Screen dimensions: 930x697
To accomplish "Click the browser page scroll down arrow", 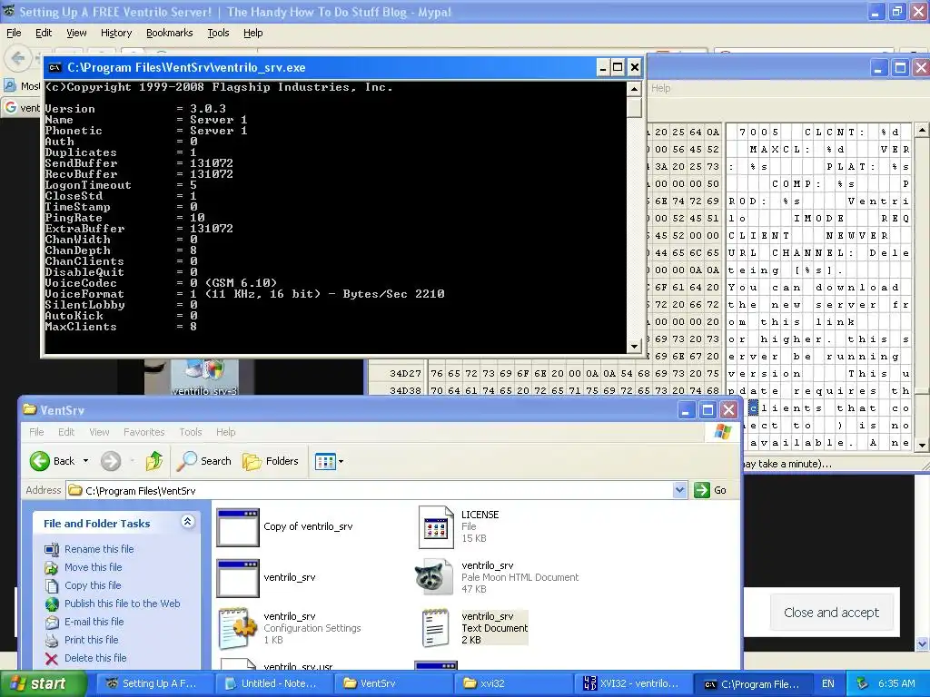I will click(923, 644).
